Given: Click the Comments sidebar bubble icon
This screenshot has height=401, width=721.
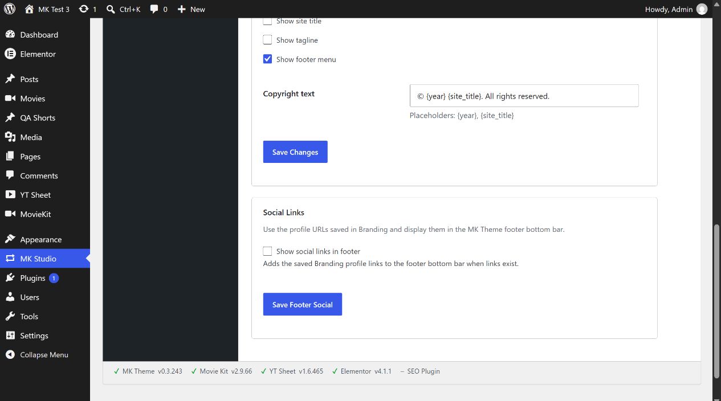Looking at the screenshot, I should click(x=10, y=175).
